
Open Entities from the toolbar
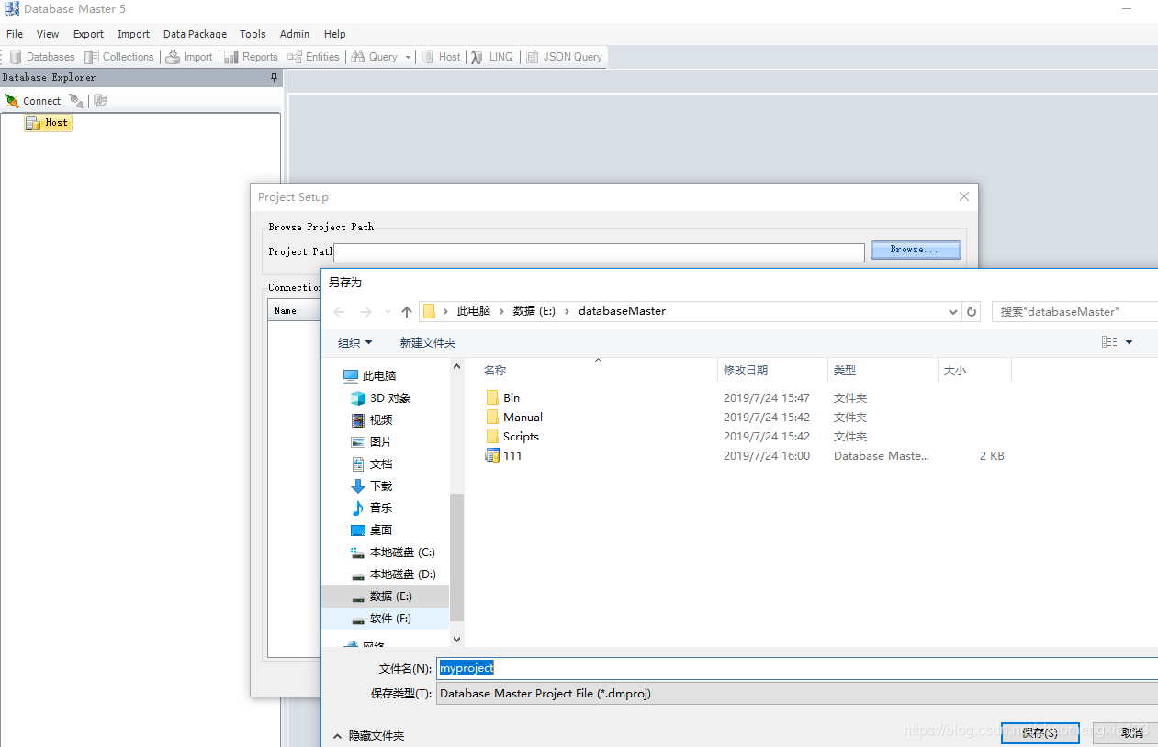coord(314,57)
